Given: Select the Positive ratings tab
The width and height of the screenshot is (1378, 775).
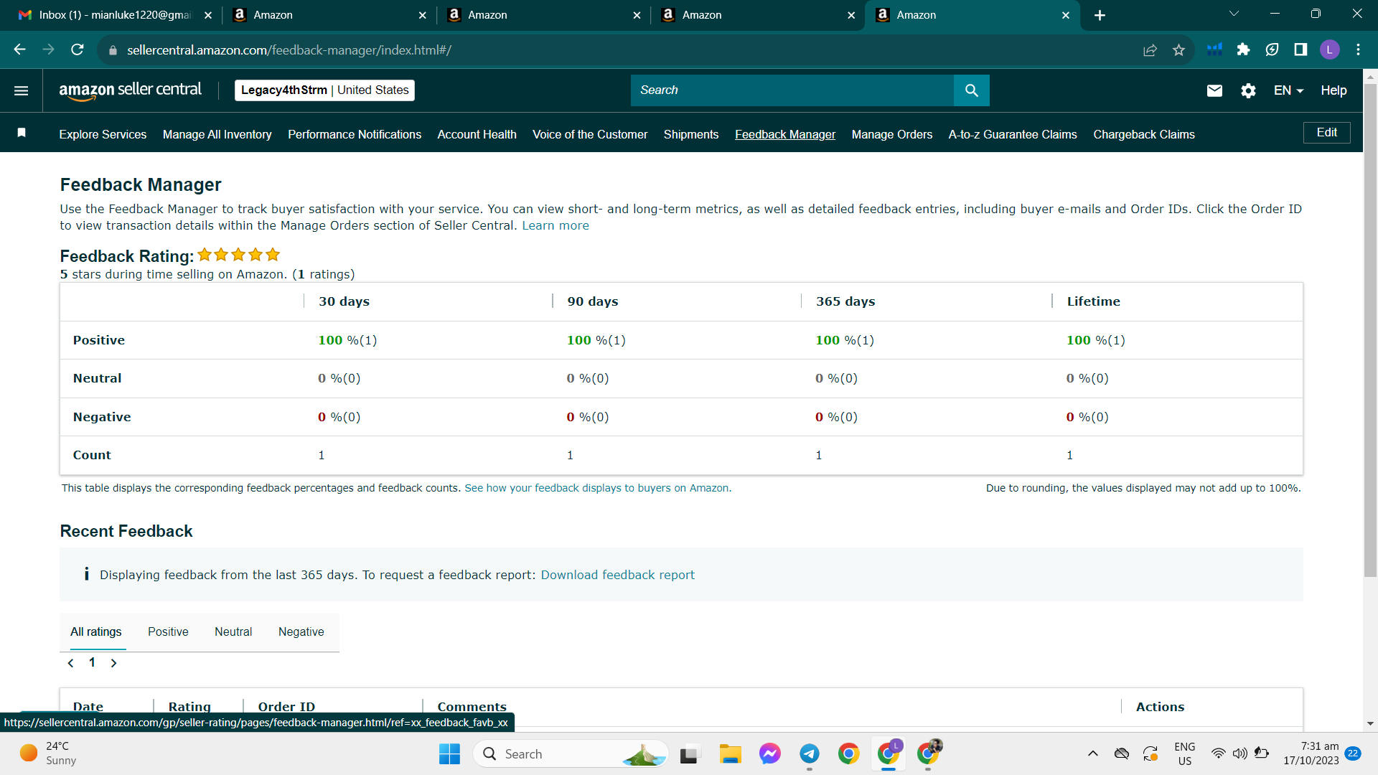Looking at the screenshot, I should 168,632.
